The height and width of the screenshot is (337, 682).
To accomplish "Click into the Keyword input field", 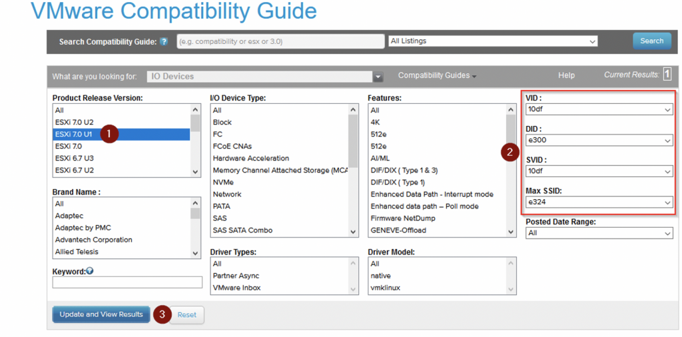I will pyautogui.click(x=127, y=282).
